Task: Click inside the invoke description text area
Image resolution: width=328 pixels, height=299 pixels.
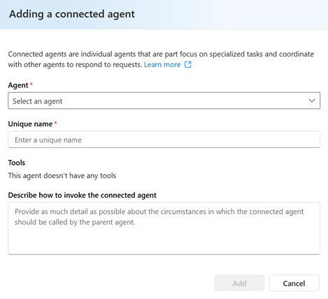Action: tap(164, 228)
